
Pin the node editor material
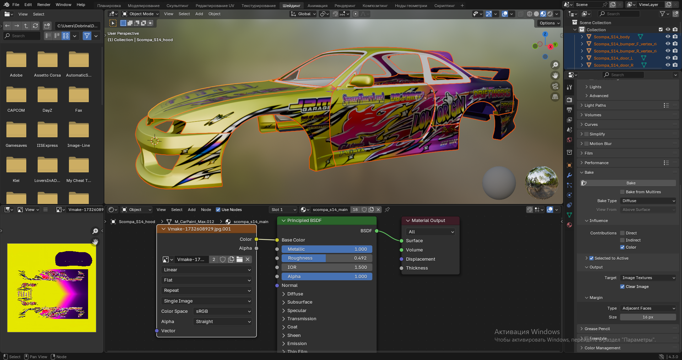tap(387, 210)
